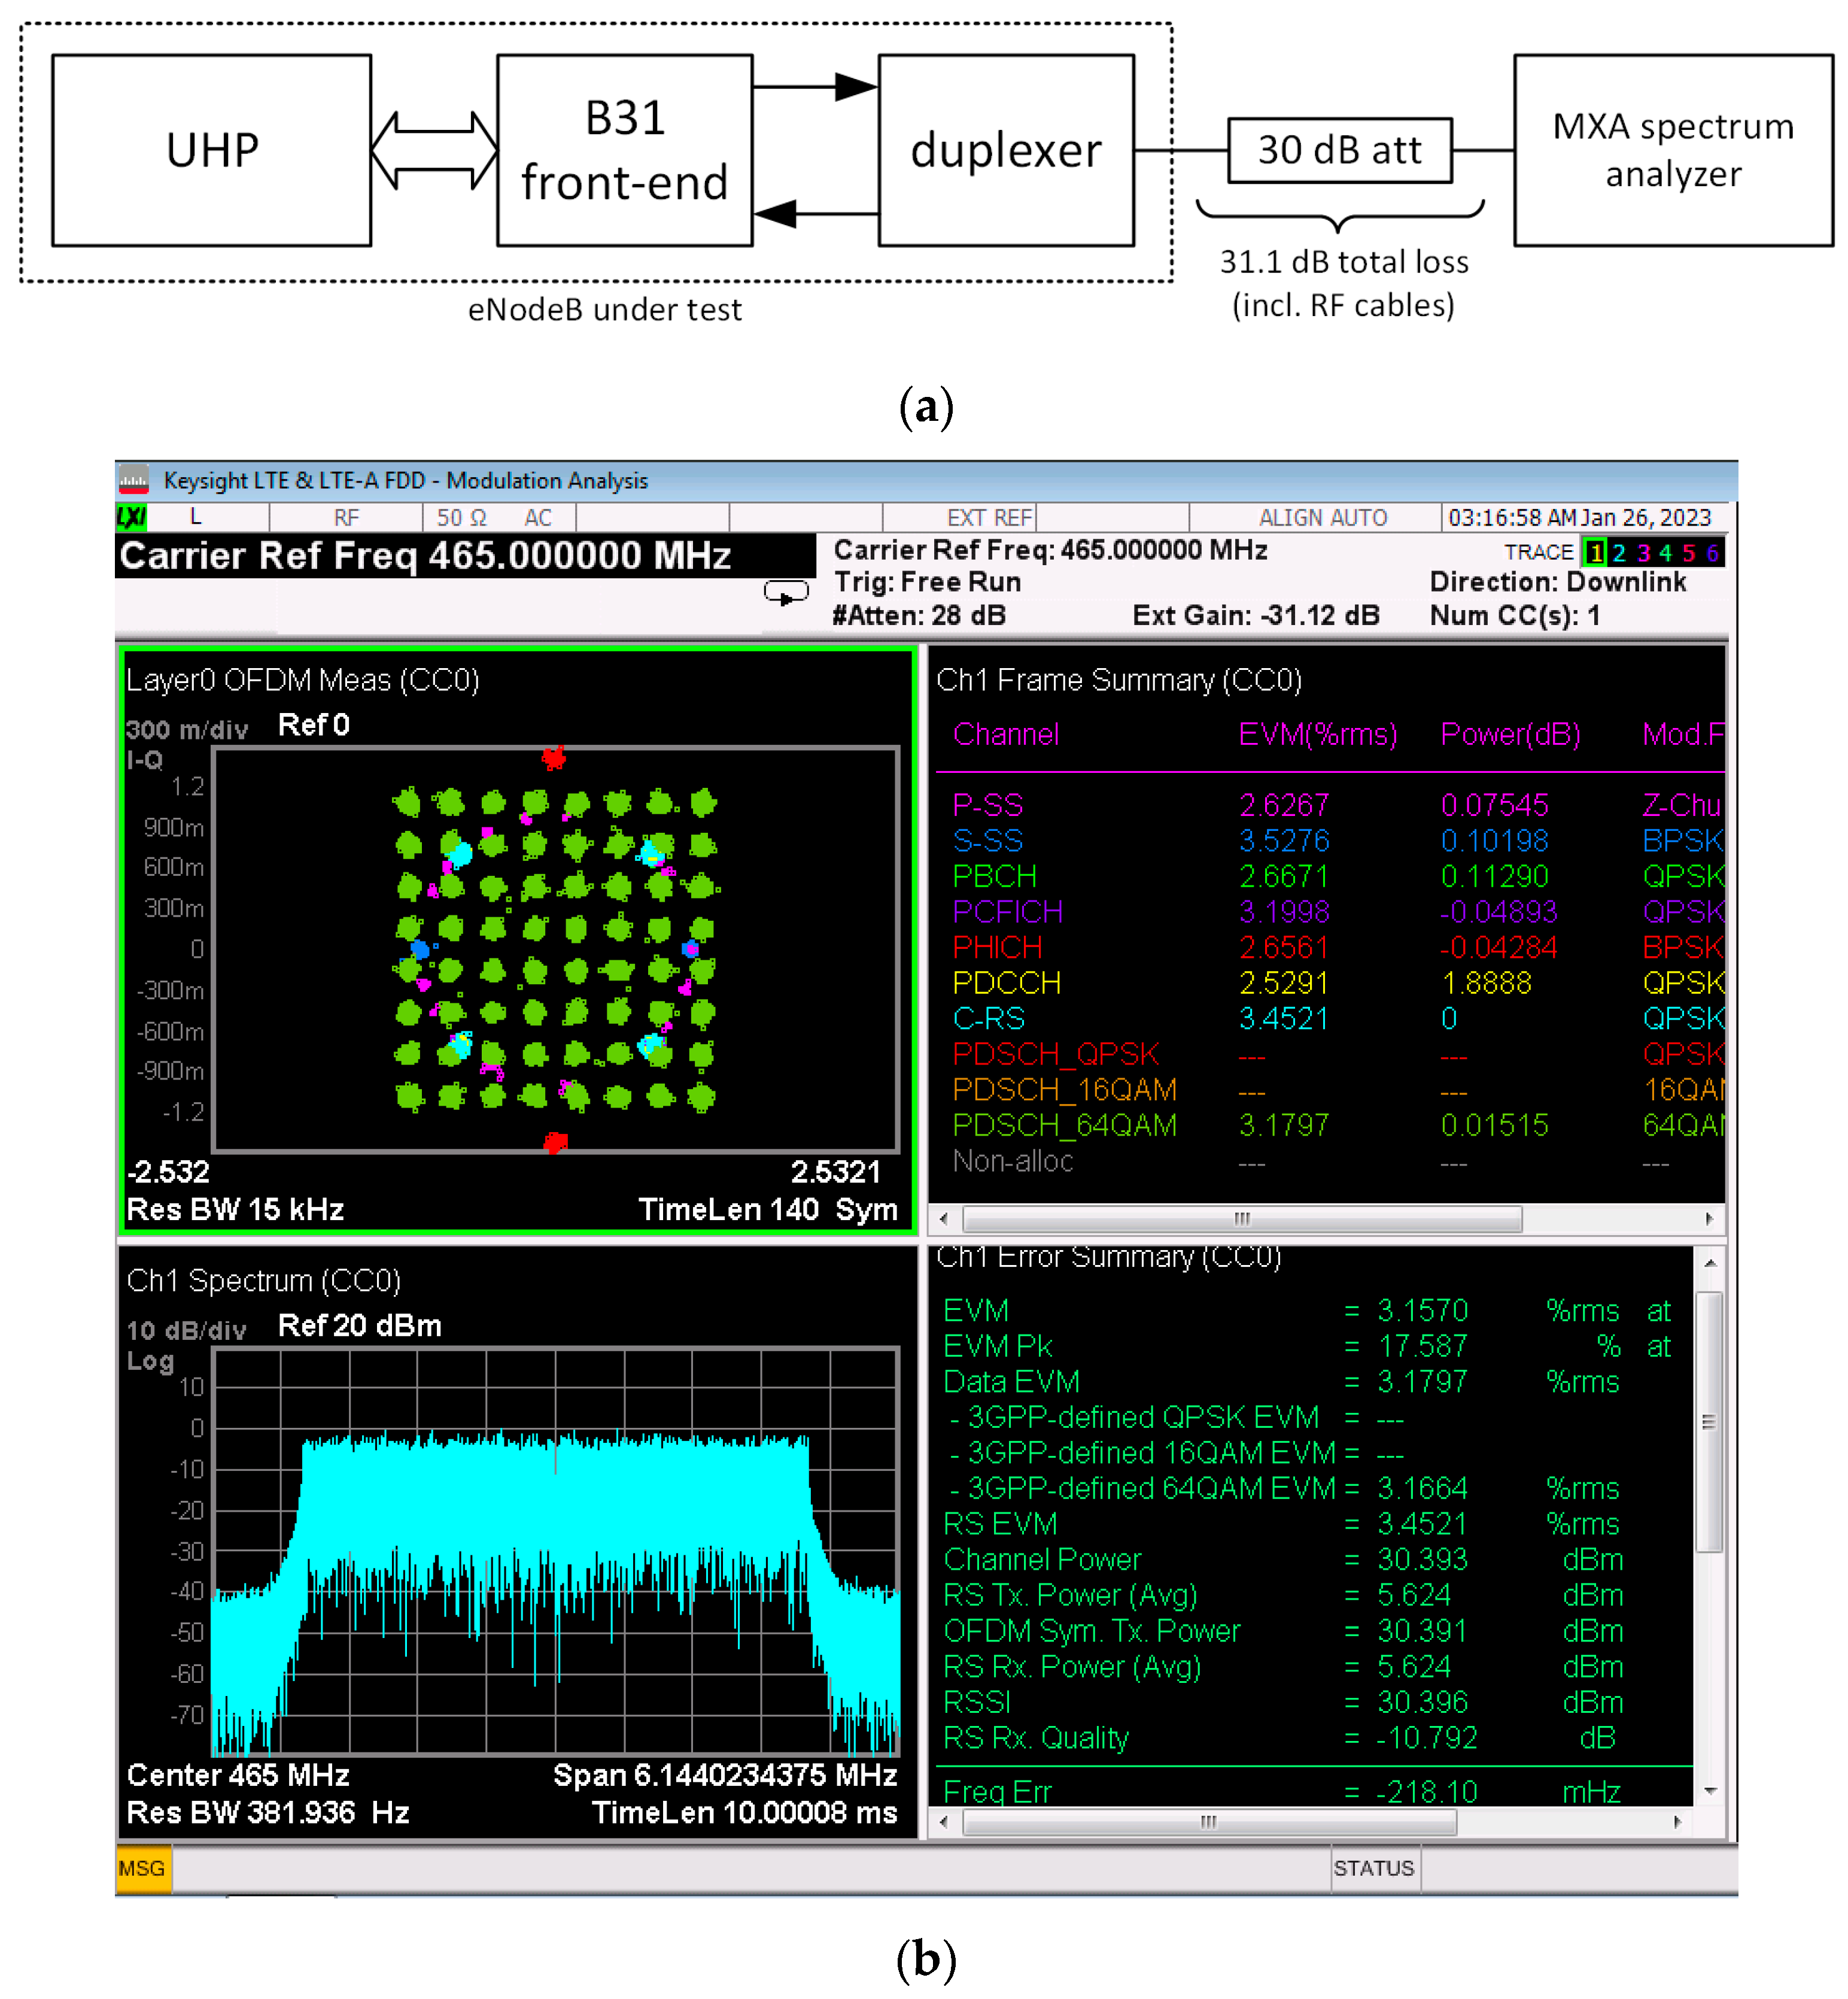Select trace number 1 indicator

click(1596, 552)
